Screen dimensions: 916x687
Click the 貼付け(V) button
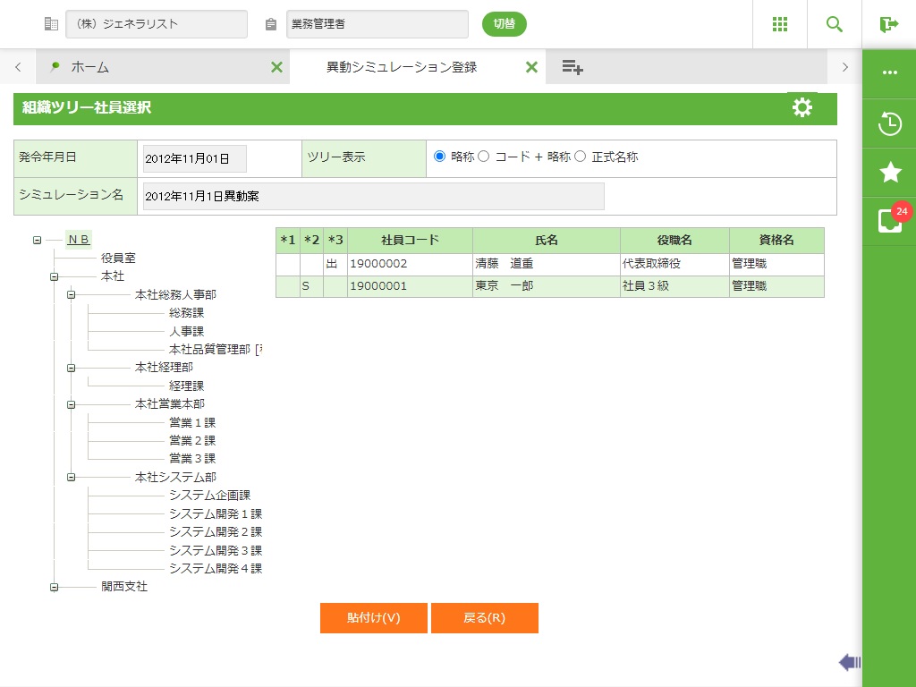[x=374, y=618]
